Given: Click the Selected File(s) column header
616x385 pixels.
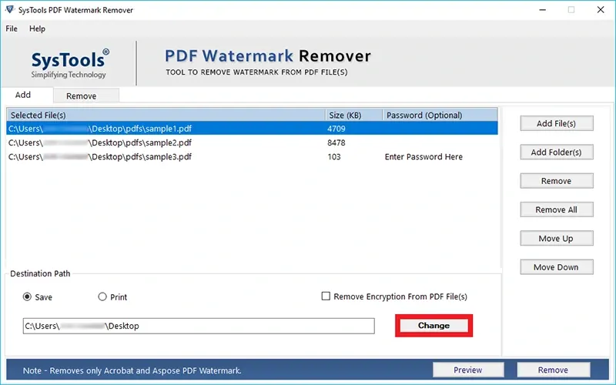Looking at the screenshot, I should (x=166, y=115).
